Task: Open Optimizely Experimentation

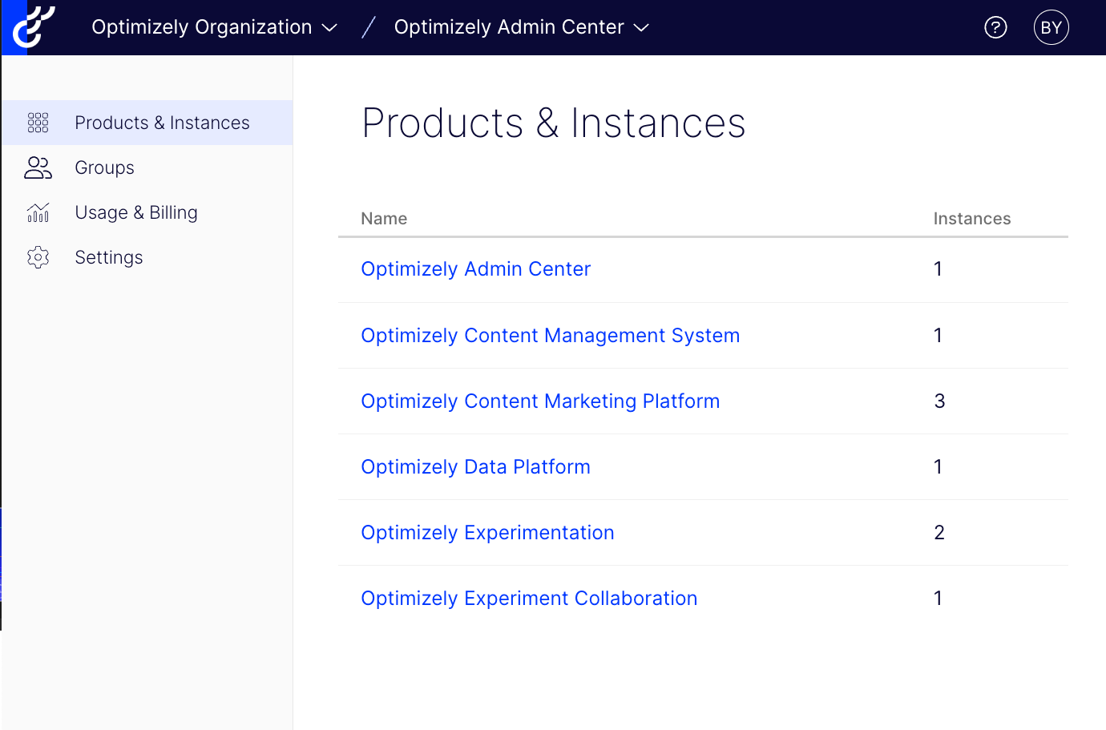Action: (x=487, y=533)
